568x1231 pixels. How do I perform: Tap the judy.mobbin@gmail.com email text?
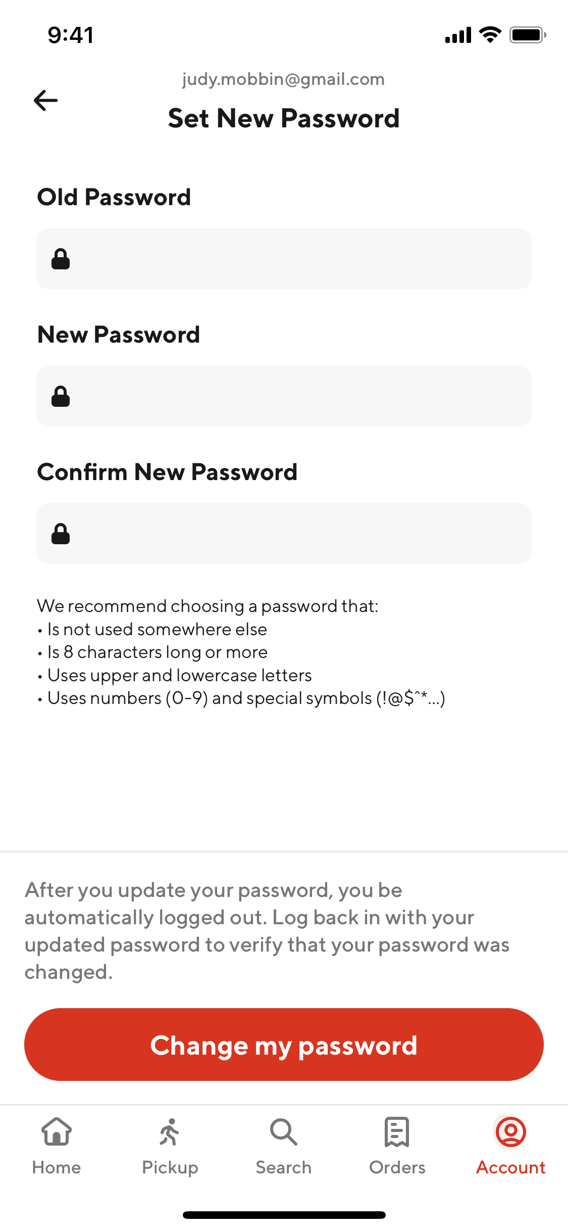283,79
